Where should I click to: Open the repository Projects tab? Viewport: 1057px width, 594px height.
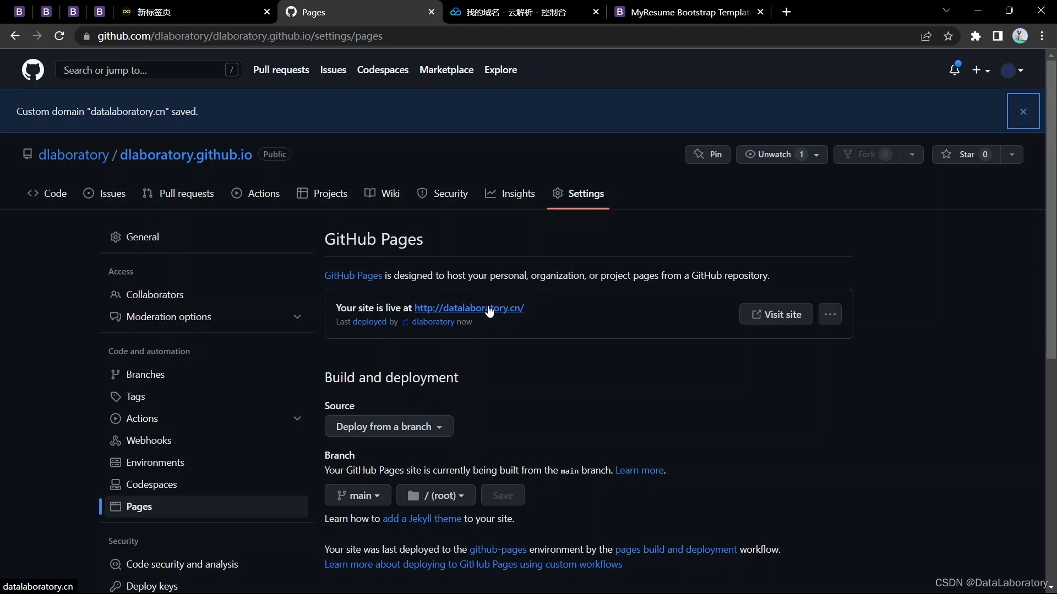click(322, 194)
